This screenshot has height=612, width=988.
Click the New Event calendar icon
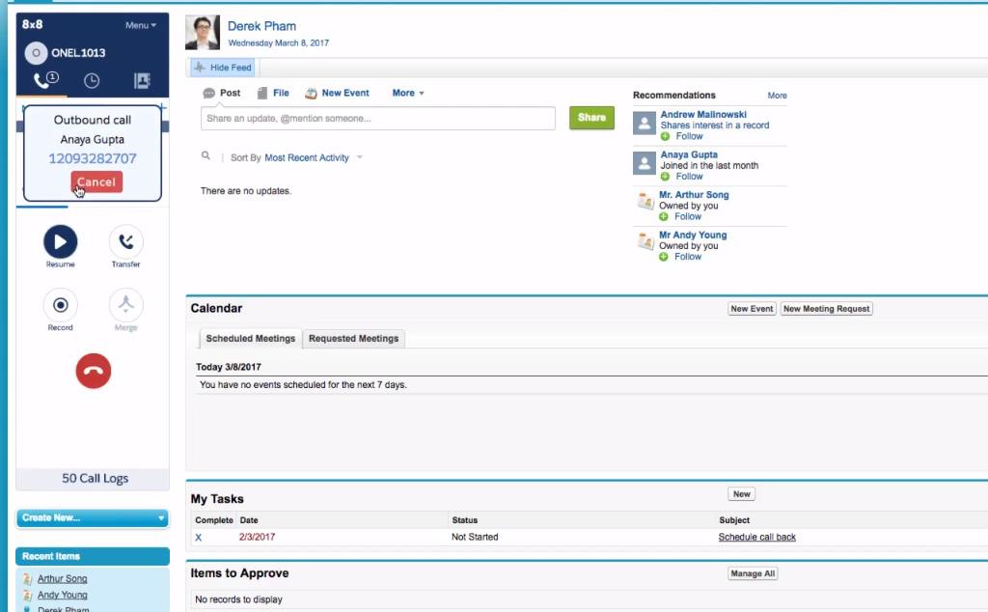point(311,94)
